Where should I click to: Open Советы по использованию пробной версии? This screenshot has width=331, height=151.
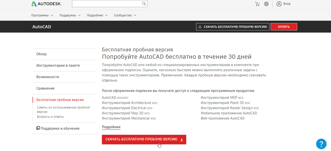coord(63,110)
